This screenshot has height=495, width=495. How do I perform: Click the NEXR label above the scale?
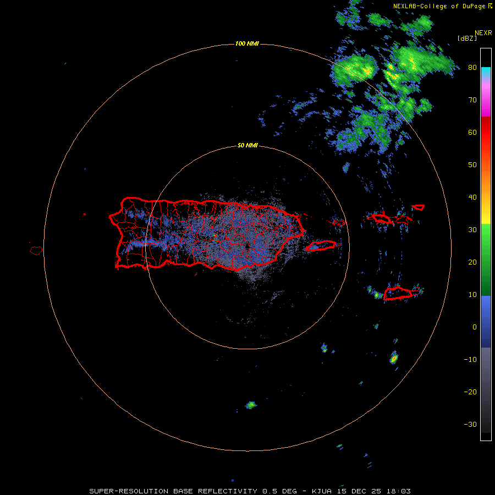[x=483, y=33]
